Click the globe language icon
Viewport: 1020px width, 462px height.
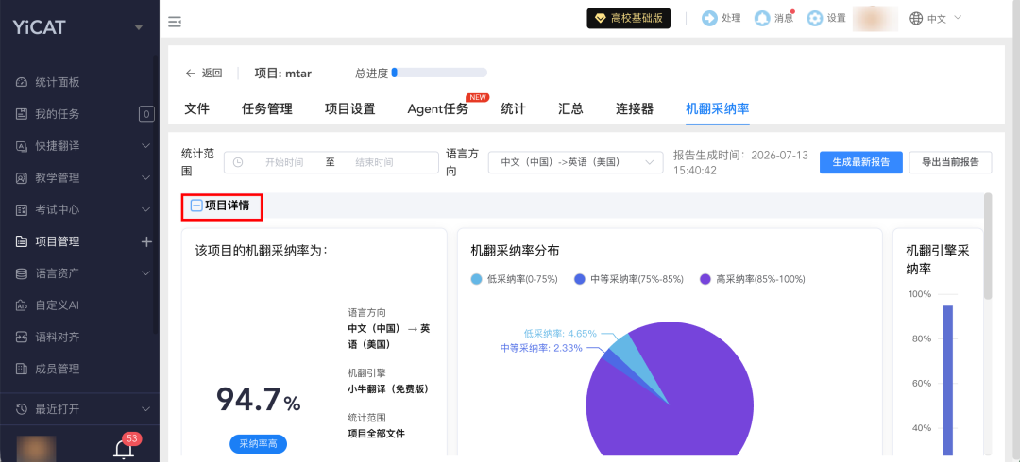pos(916,18)
